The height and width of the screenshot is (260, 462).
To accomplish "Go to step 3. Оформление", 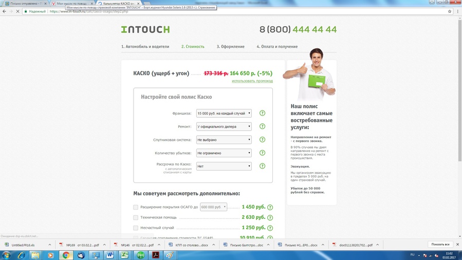I will coord(230,47).
